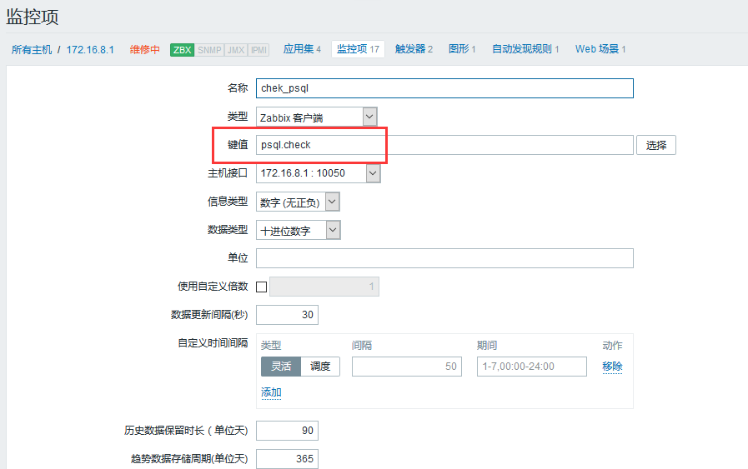Click the IPMI availability badge
This screenshot has height=469, width=748.
click(259, 50)
